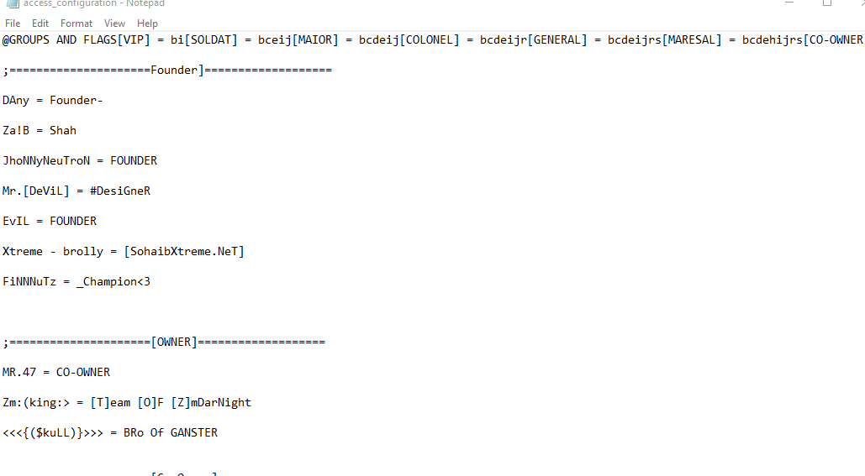Click the Za!B = Shah text line

point(40,131)
